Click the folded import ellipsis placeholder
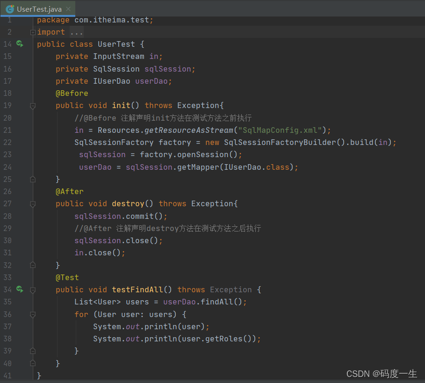Viewport: 425px width, 383px height. click(76, 32)
